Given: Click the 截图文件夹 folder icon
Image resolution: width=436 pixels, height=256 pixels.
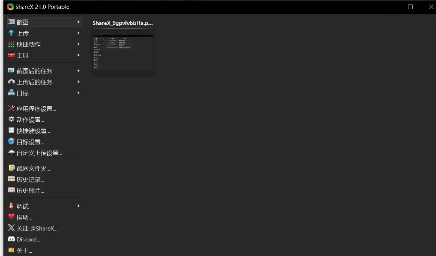Looking at the screenshot, I should (11, 168).
